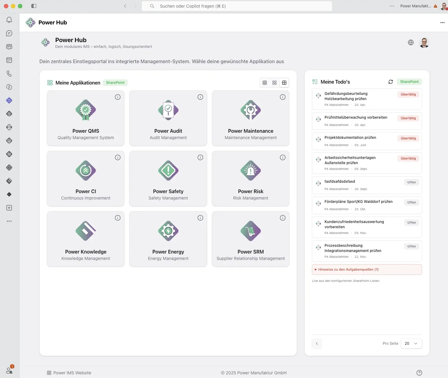
Task: Open the globe language selector
Action: [x=411, y=42]
